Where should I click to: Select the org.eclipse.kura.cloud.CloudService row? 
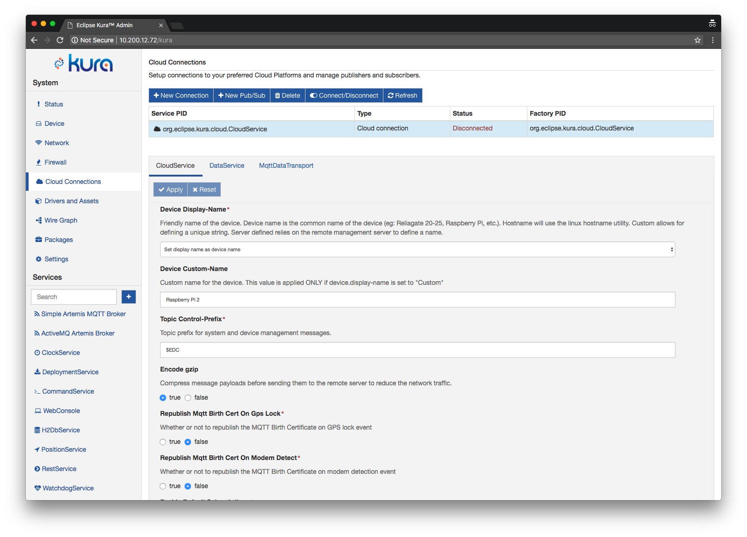pos(431,129)
